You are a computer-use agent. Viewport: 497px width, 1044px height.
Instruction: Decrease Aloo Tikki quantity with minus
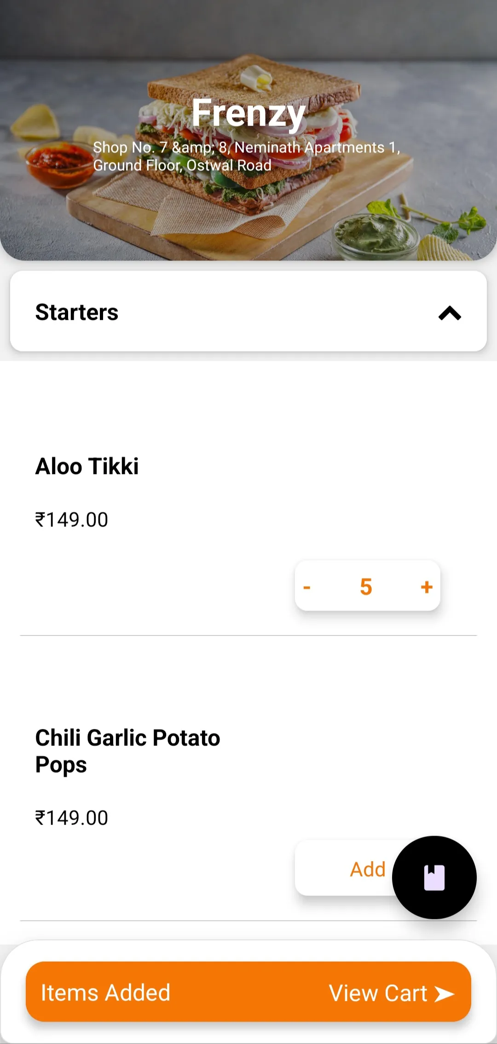click(307, 587)
